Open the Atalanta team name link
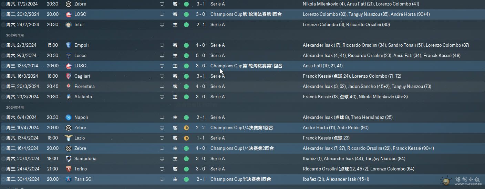 [83, 97]
